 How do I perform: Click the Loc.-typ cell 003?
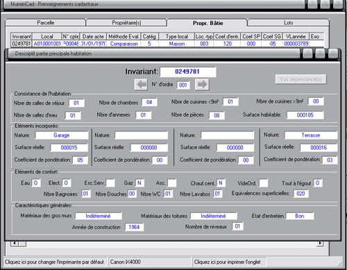pyautogui.click(x=204, y=44)
